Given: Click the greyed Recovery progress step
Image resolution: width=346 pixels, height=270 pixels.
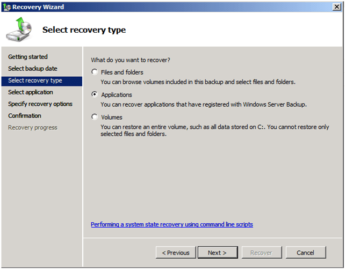Looking at the screenshot, I should [33, 128].
